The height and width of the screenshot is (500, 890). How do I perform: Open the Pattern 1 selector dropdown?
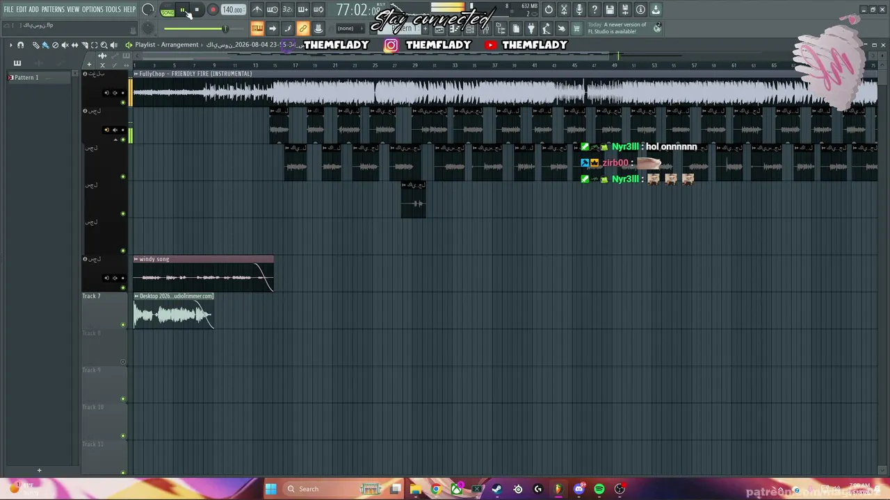[x=404, y=28]
